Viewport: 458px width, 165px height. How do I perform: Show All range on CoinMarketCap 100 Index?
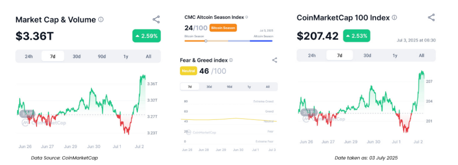coord(421,55)
